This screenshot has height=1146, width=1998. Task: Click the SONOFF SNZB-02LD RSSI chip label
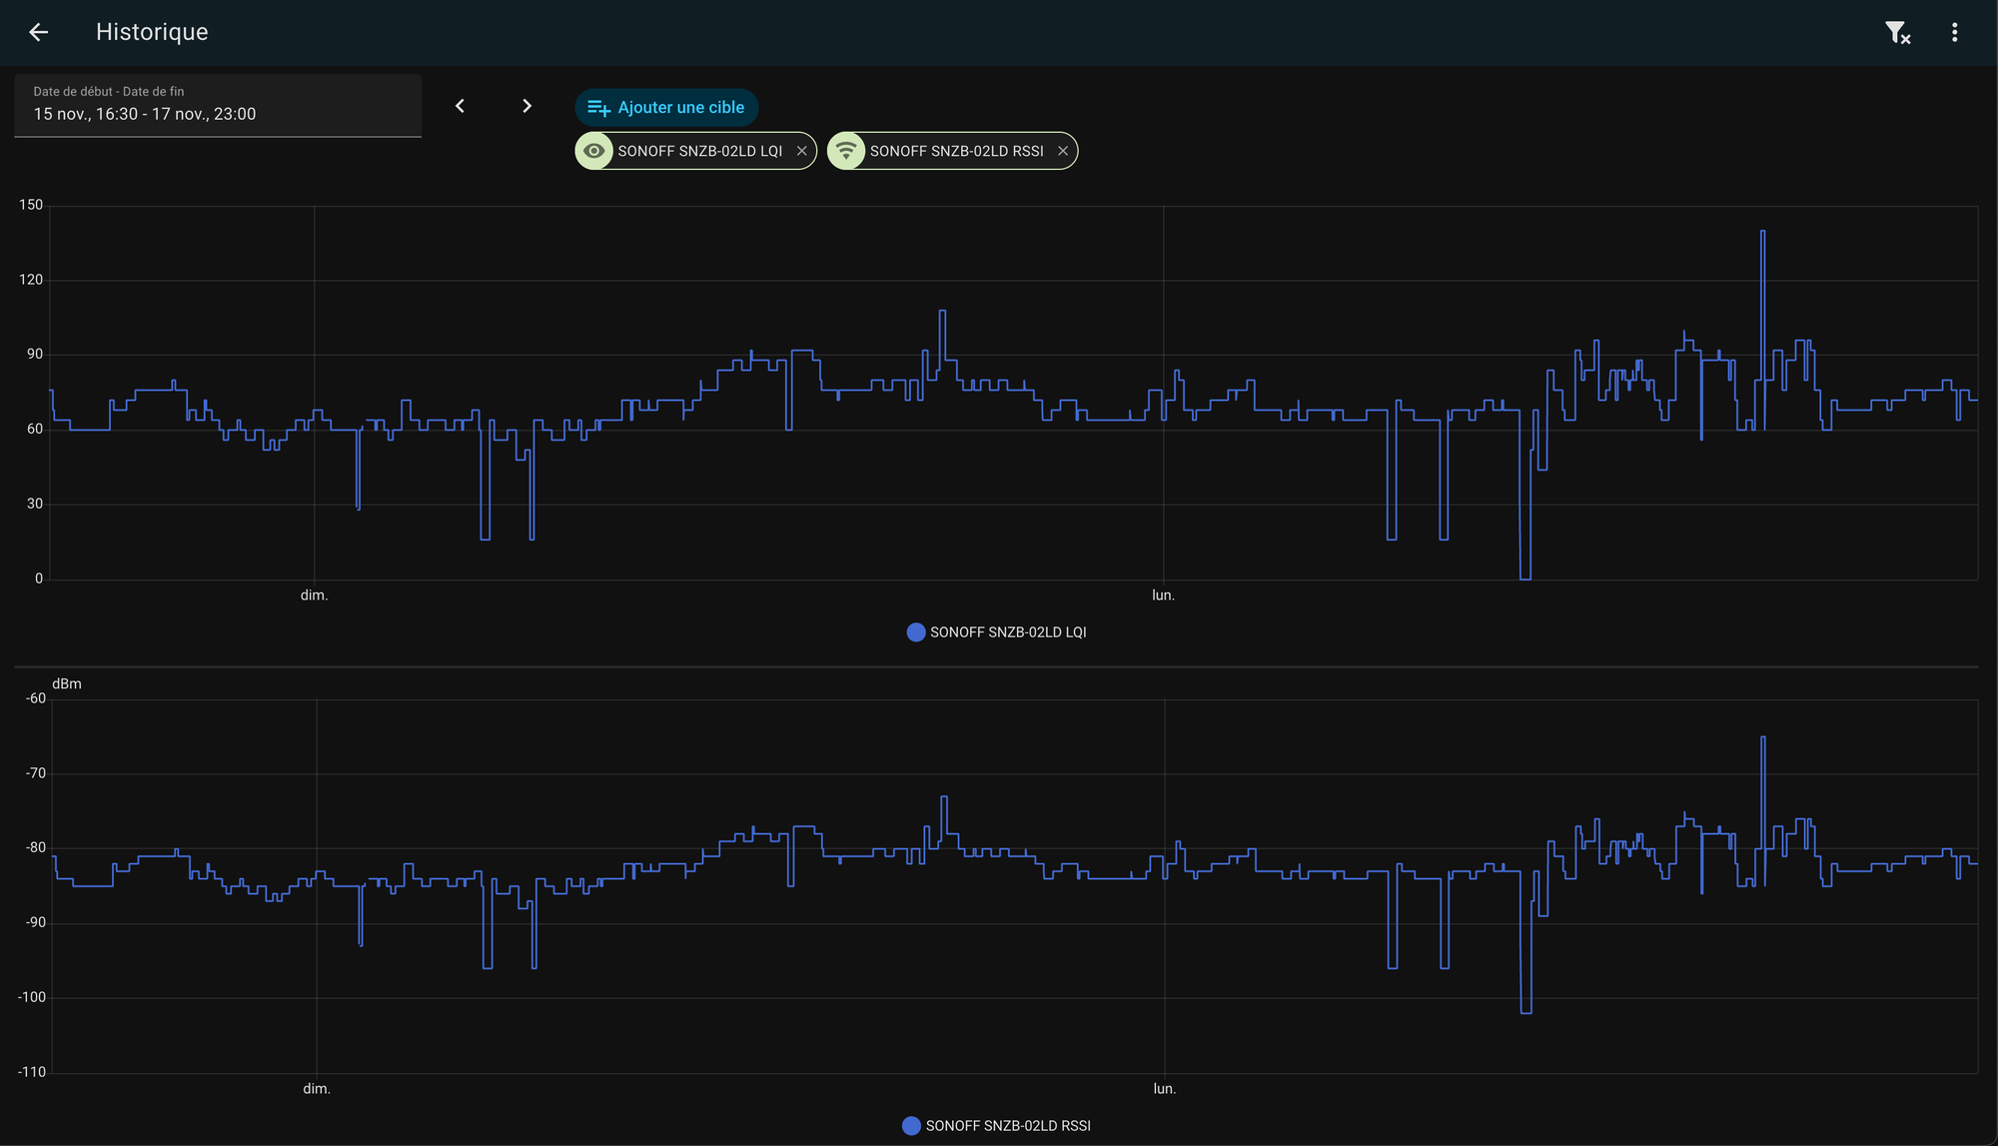[x=956, y=151]
